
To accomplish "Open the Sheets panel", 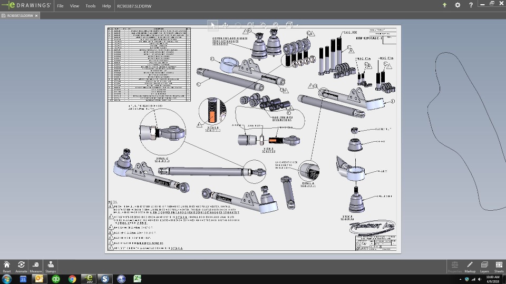I will tap(499, 267).
